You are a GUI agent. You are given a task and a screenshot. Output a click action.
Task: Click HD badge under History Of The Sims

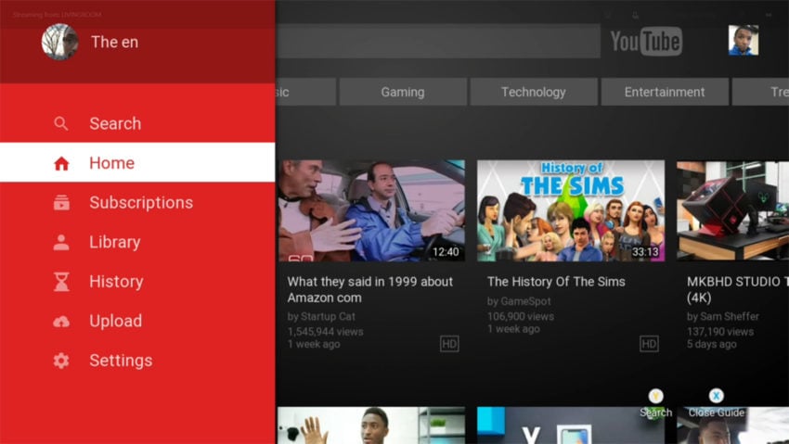click(649, 344)
